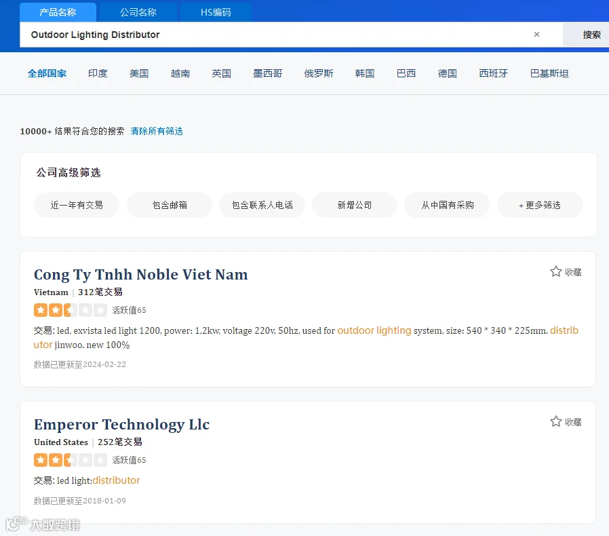The image size is (609, 536).
Task: Click the 公司高级筛选 heading
Action: (68, 172)
